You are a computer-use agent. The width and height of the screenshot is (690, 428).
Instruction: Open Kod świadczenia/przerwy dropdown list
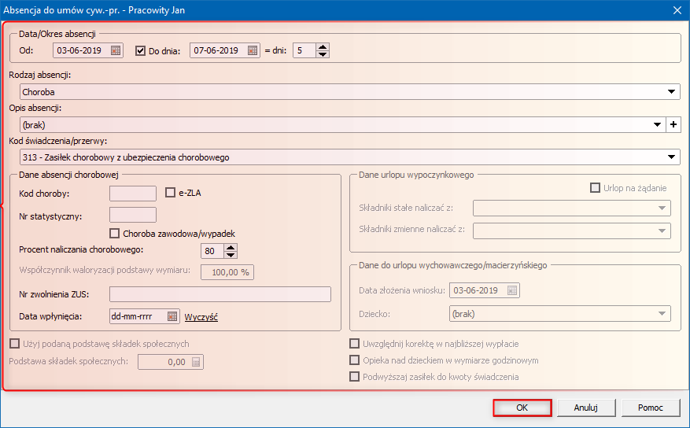point(672,157)
